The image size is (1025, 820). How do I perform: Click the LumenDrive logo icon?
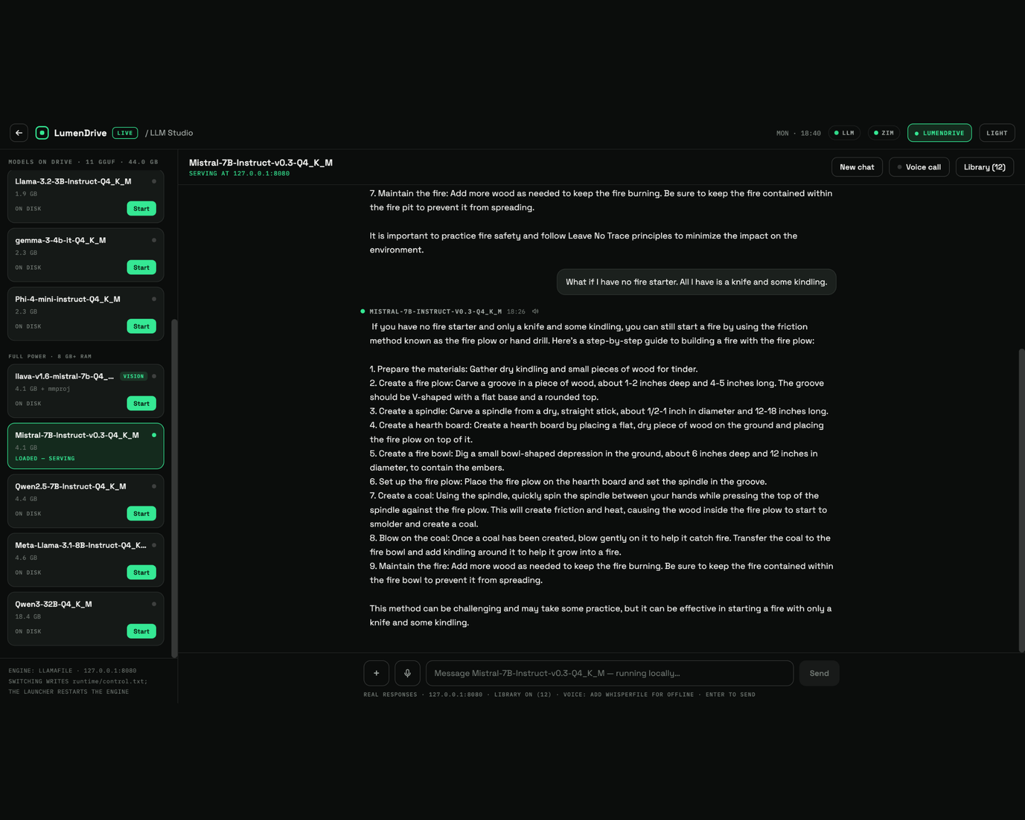(x=42, y=133)
